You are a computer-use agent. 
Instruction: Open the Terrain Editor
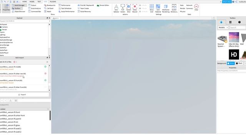click(x=103, y=5)
